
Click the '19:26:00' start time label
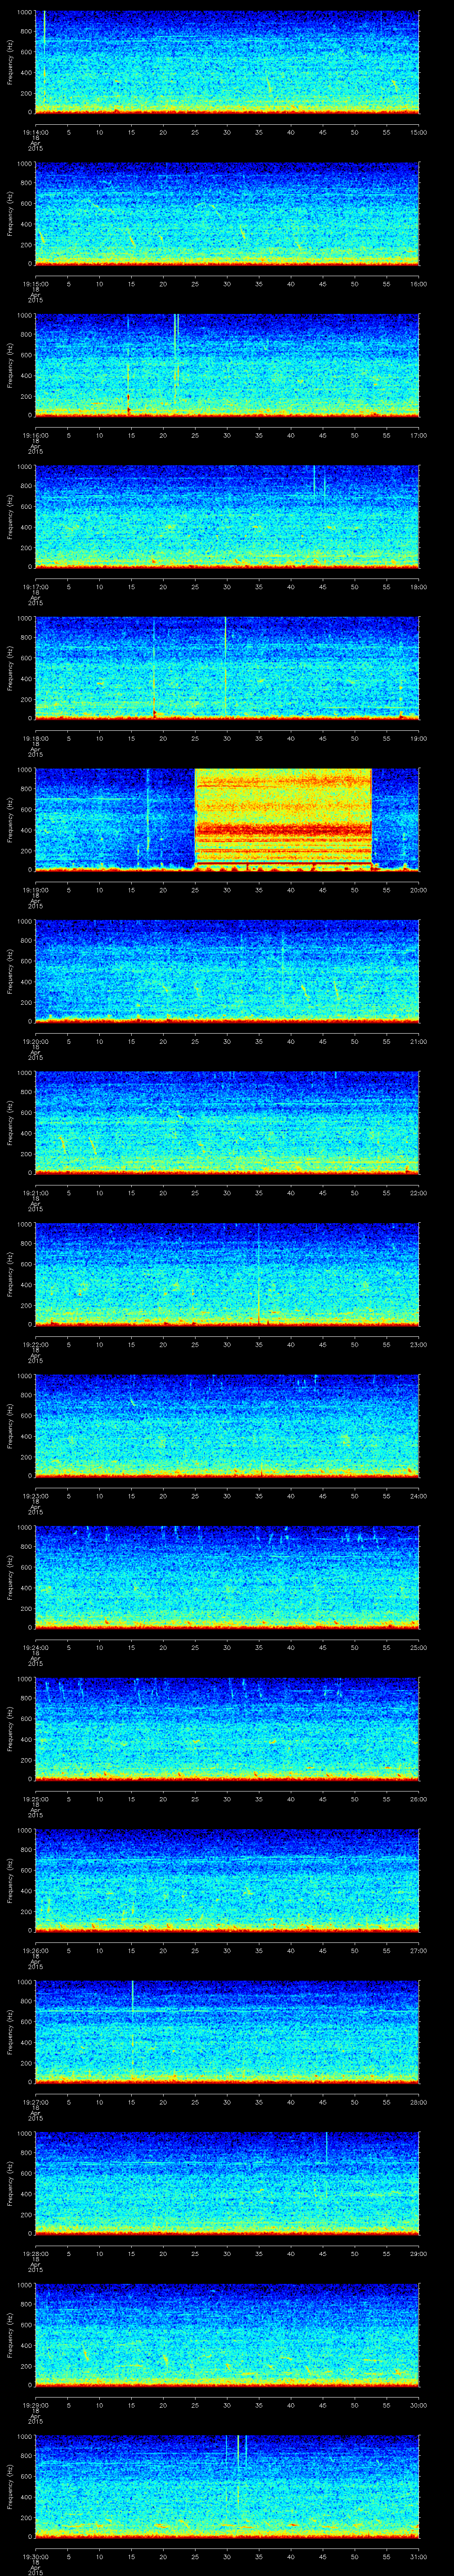coord(35,1951)
